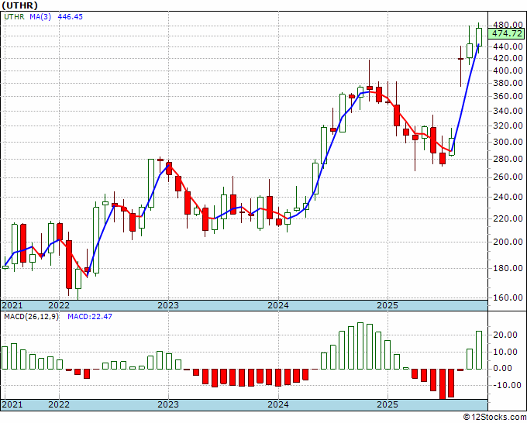The image size is (527, 423).
Task: Click the 446.45 moving average value
Action: coord(71,17)
